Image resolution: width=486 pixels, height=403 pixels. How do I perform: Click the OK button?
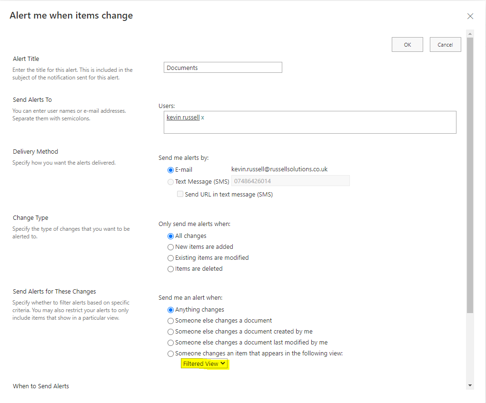click(407, 45)
